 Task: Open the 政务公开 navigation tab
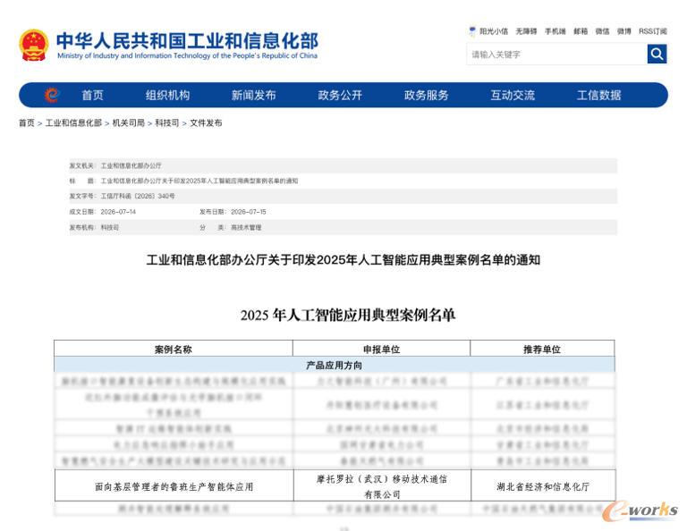point(340,95)
